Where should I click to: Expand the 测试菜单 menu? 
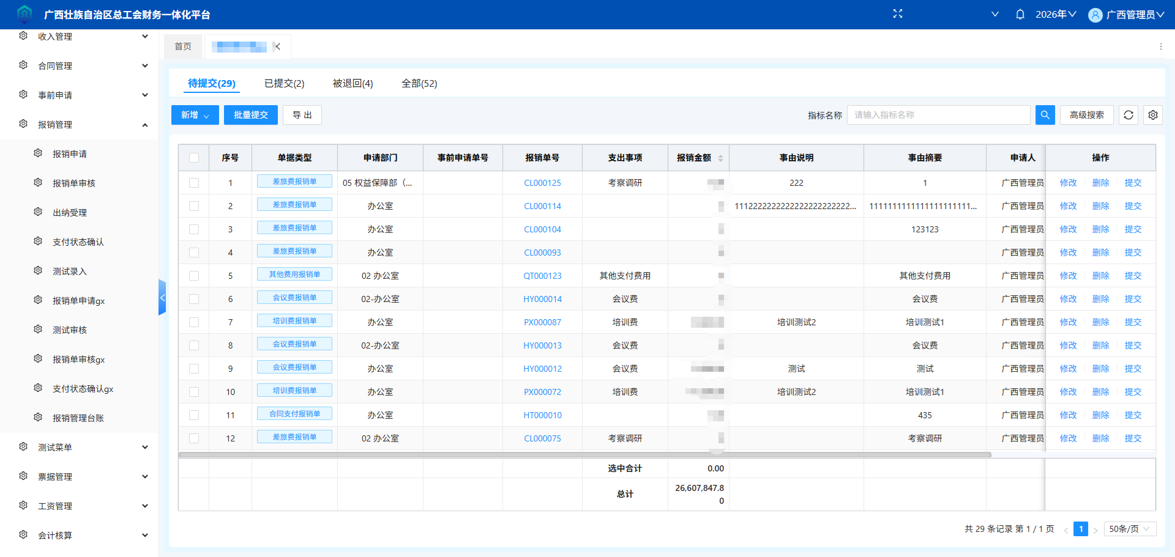79,447
